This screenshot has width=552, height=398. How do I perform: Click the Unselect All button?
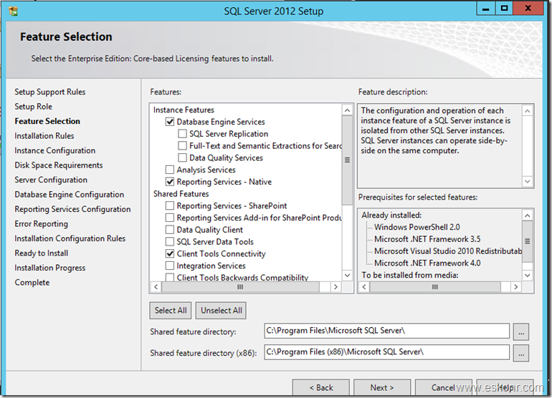[x=221, y=311]
